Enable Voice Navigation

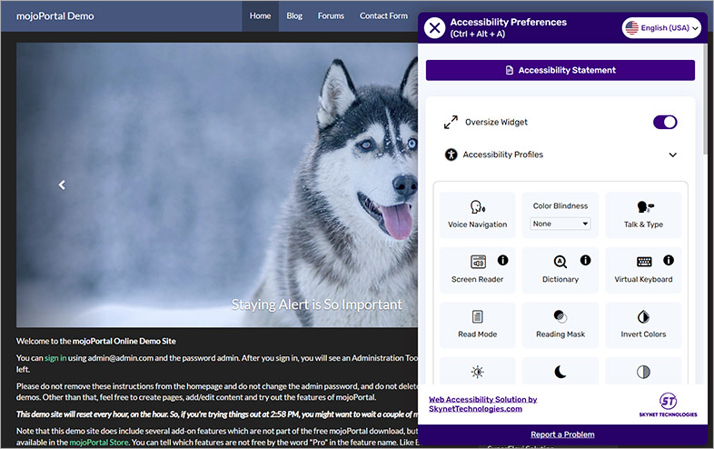pyautogui.click(x=477, y=215)
